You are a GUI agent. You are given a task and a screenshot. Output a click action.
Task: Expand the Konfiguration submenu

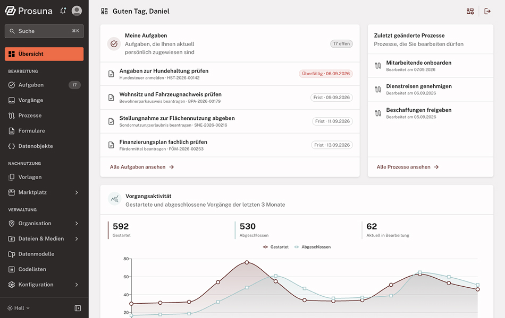coord(77,285)
